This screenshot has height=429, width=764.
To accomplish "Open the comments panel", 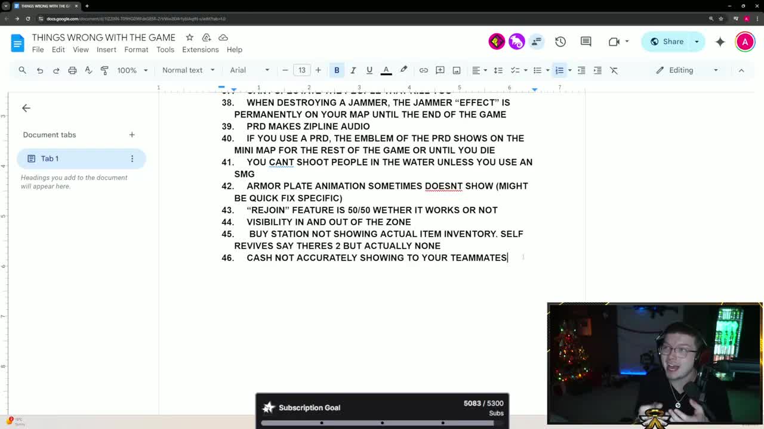I will point(586,41).
